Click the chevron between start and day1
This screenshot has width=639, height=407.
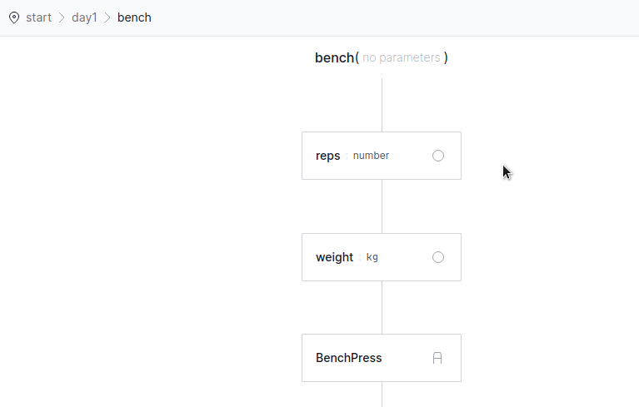click(62, 17)
